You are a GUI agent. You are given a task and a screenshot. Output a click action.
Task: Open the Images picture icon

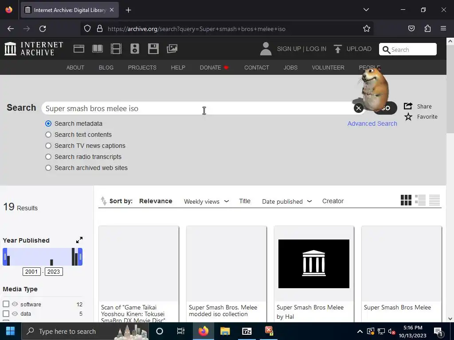(172, 49)
